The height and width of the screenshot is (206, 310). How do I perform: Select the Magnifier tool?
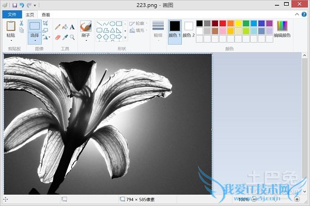72,37
